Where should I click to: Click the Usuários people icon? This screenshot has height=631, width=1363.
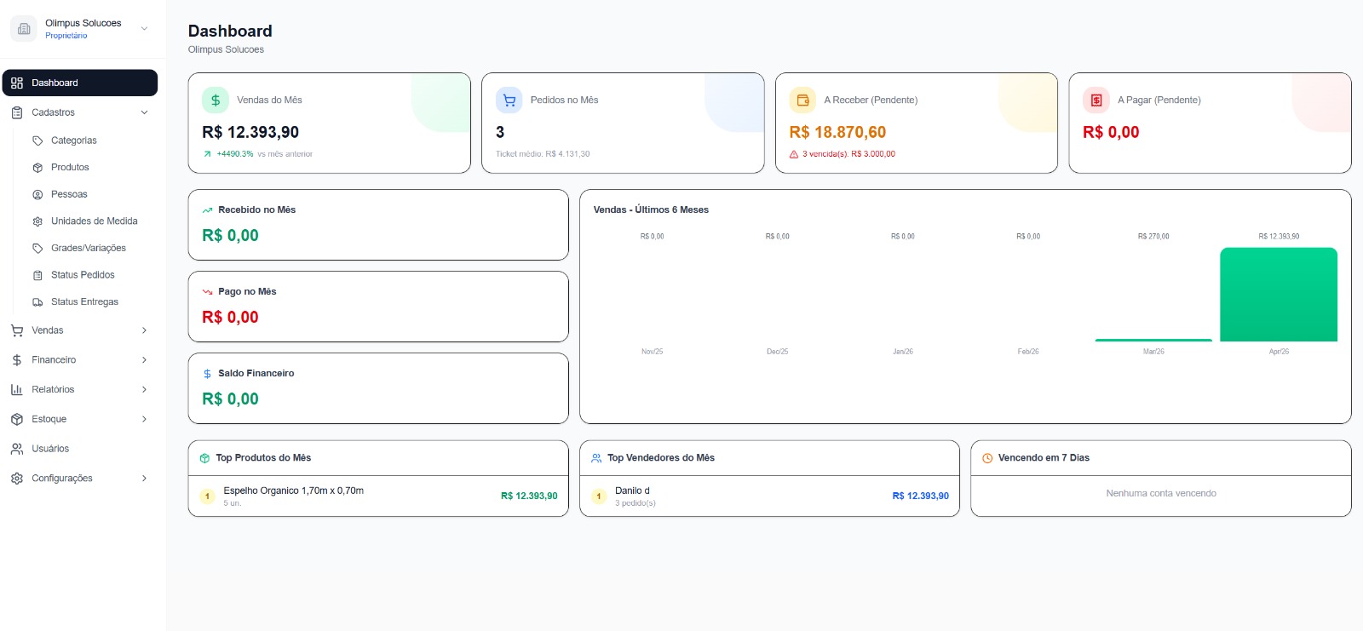[17, 449]
